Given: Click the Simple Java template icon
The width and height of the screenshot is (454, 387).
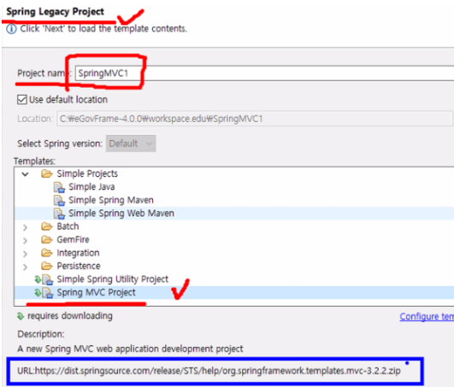Looking at the screenshot, I should click(x=59, y=187).
